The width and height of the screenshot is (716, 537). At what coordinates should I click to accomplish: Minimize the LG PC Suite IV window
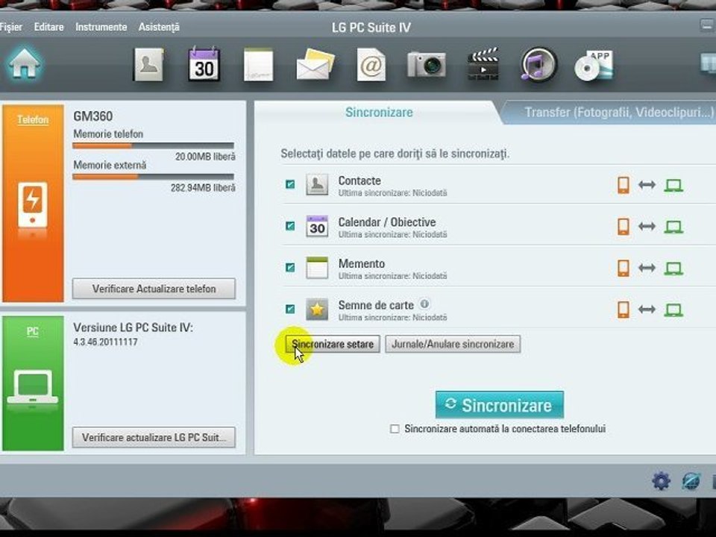[707, 25]
